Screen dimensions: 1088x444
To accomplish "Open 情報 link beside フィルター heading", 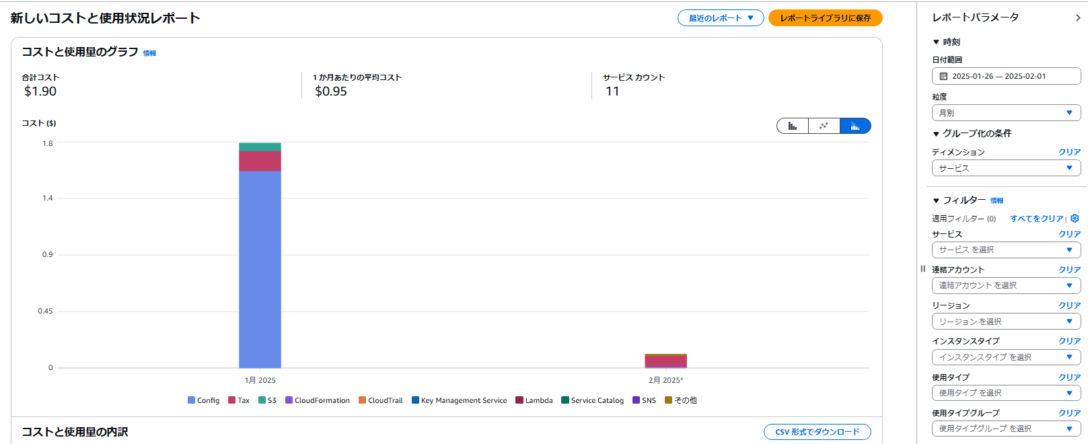I will [996, 200].
